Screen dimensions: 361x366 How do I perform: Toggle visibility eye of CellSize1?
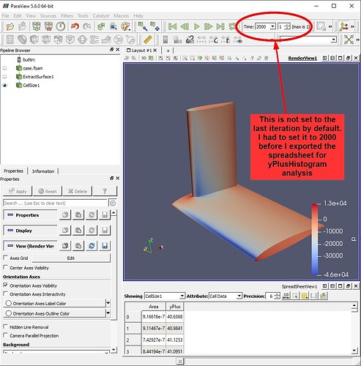(x=4, y=85)
